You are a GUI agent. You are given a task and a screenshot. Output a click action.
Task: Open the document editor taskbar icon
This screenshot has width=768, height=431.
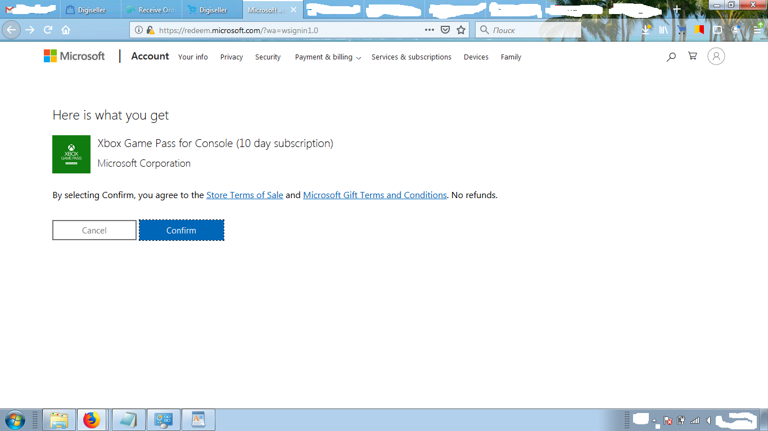point(198,420)
